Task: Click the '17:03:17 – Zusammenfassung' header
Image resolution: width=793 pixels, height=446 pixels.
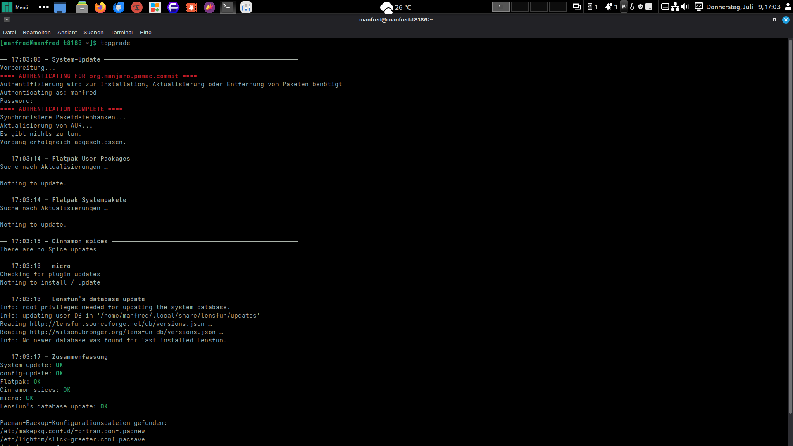Action: pyautogui.click(x=60, y=357)
